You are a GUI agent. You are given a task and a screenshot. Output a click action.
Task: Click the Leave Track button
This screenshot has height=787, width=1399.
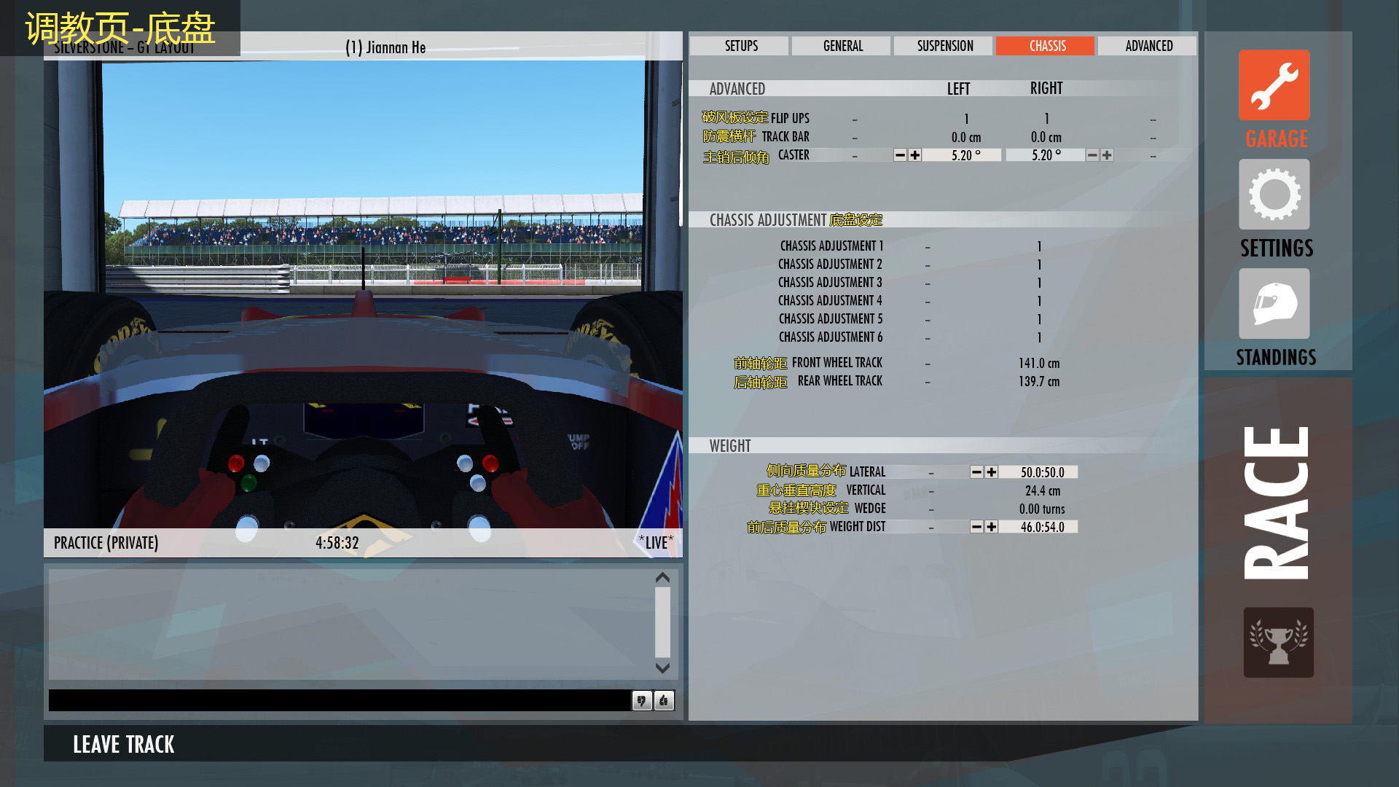(124, 744)
